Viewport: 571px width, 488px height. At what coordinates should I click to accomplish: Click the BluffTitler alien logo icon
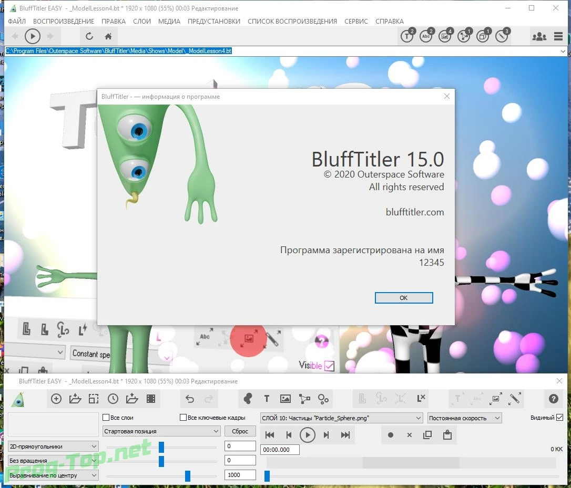point(18,399)
